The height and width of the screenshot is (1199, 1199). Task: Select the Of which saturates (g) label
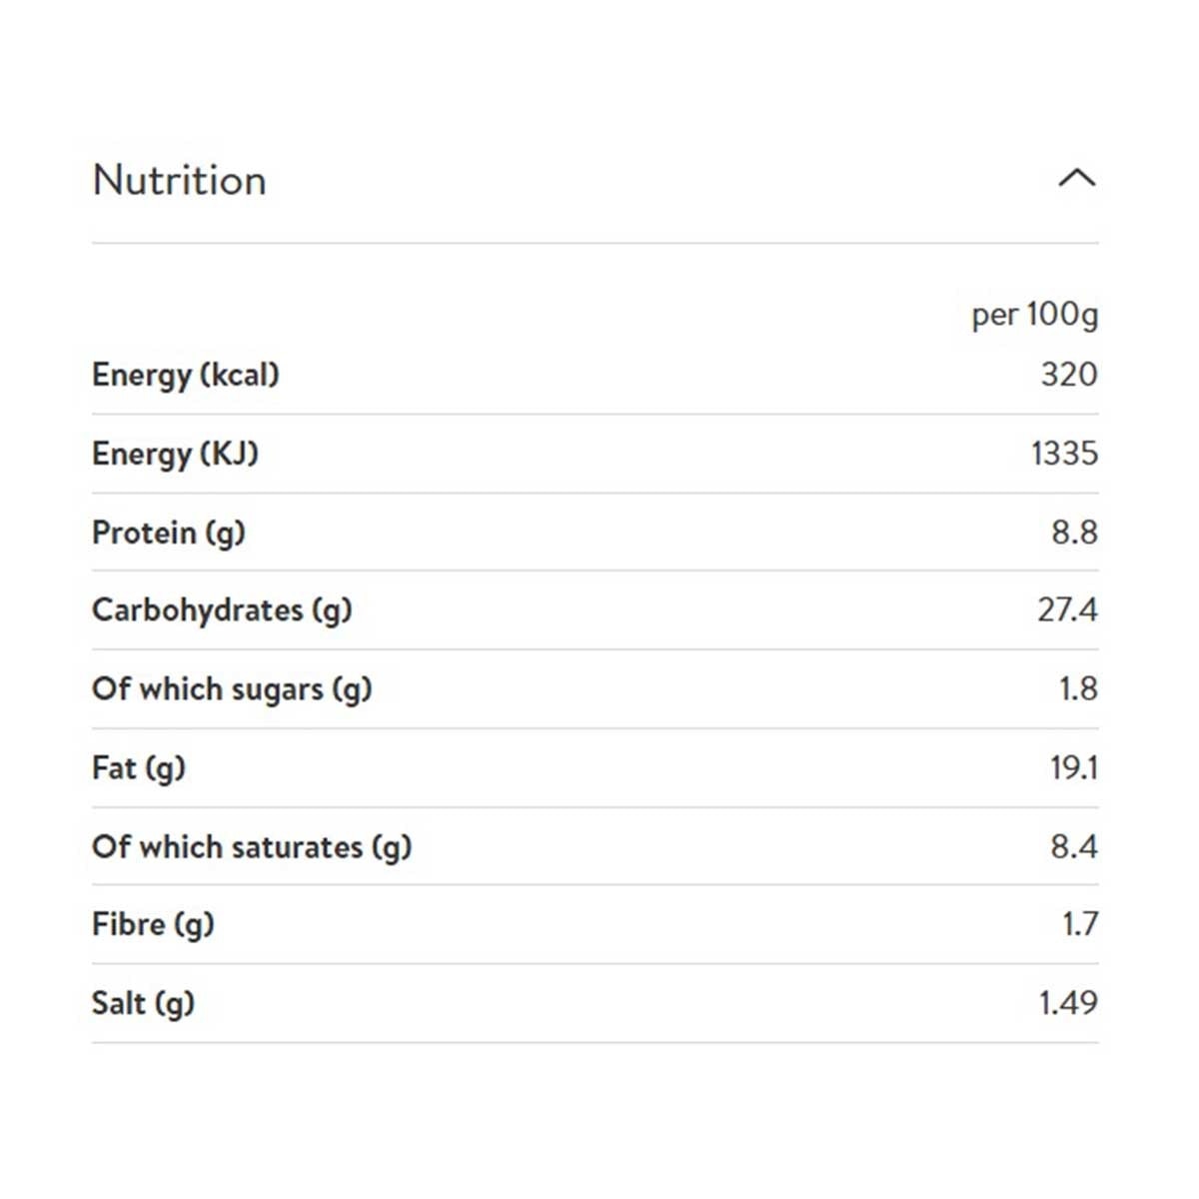click(252, 847)
